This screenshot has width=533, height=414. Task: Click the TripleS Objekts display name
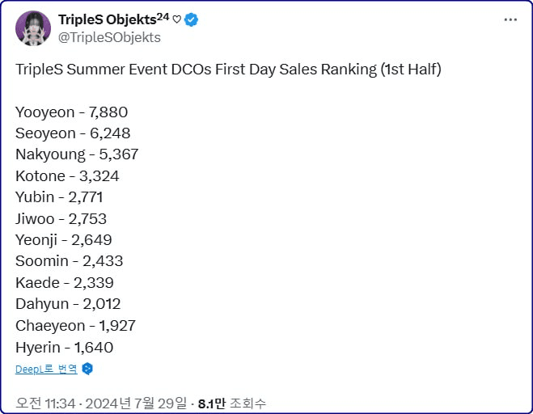tap(113, 19)
